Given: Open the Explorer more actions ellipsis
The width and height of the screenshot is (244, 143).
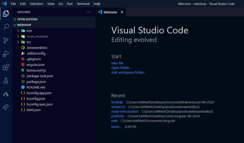Looking at the screenshot, I should tap(89, 12).
